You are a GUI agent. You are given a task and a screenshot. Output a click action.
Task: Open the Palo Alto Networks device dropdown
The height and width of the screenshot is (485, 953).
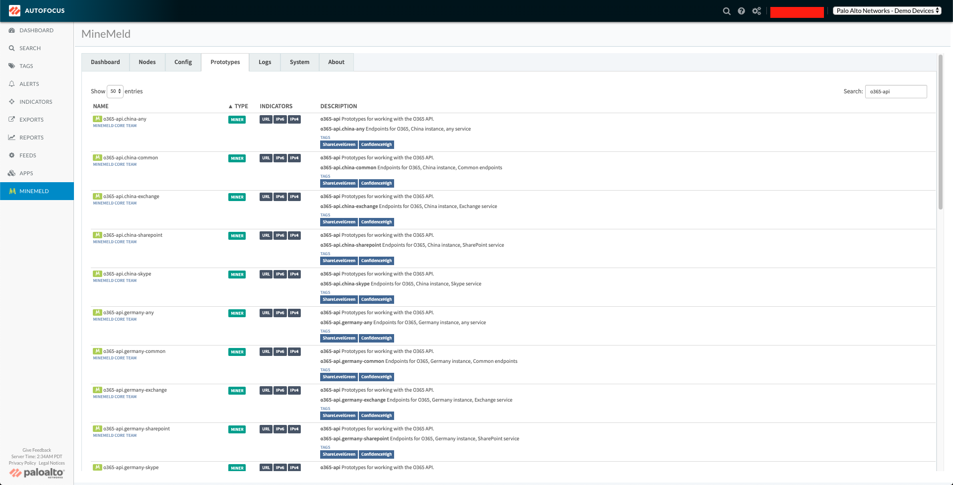(x=887, y=10)
